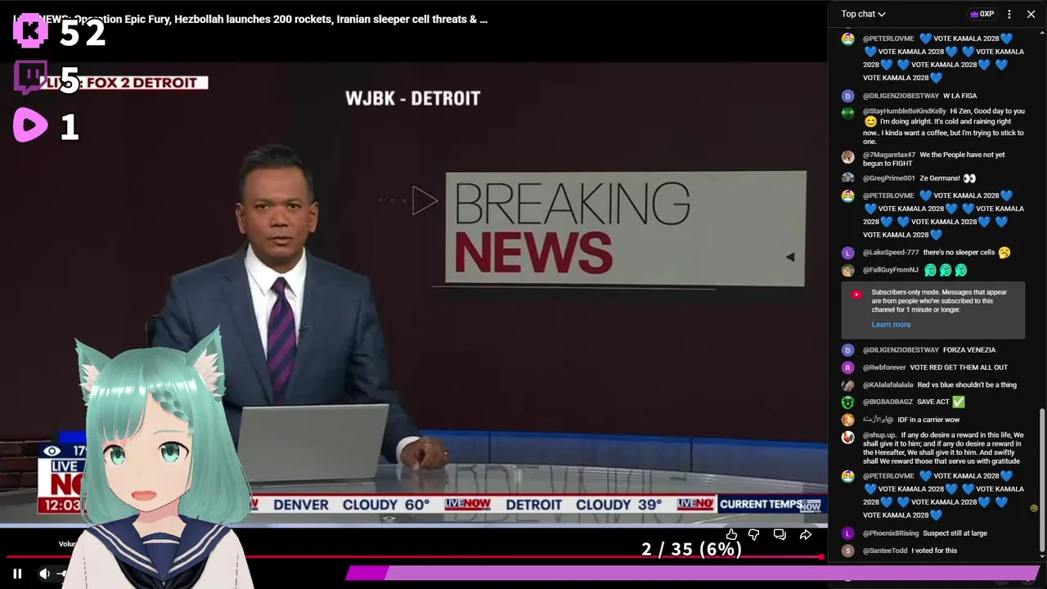Mute the video with the speaker icon
The height and width of the screenshot is (589, 1047).
pos(45,573)
